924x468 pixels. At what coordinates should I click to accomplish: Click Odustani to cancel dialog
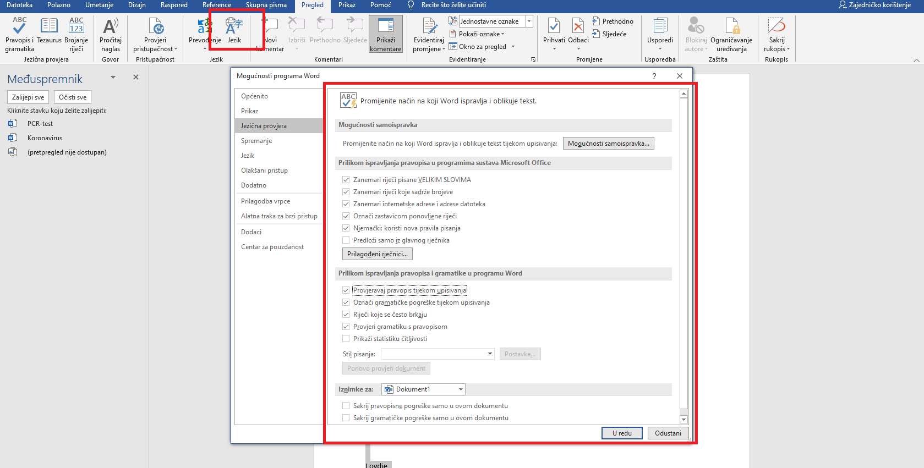tap(668, 433)
